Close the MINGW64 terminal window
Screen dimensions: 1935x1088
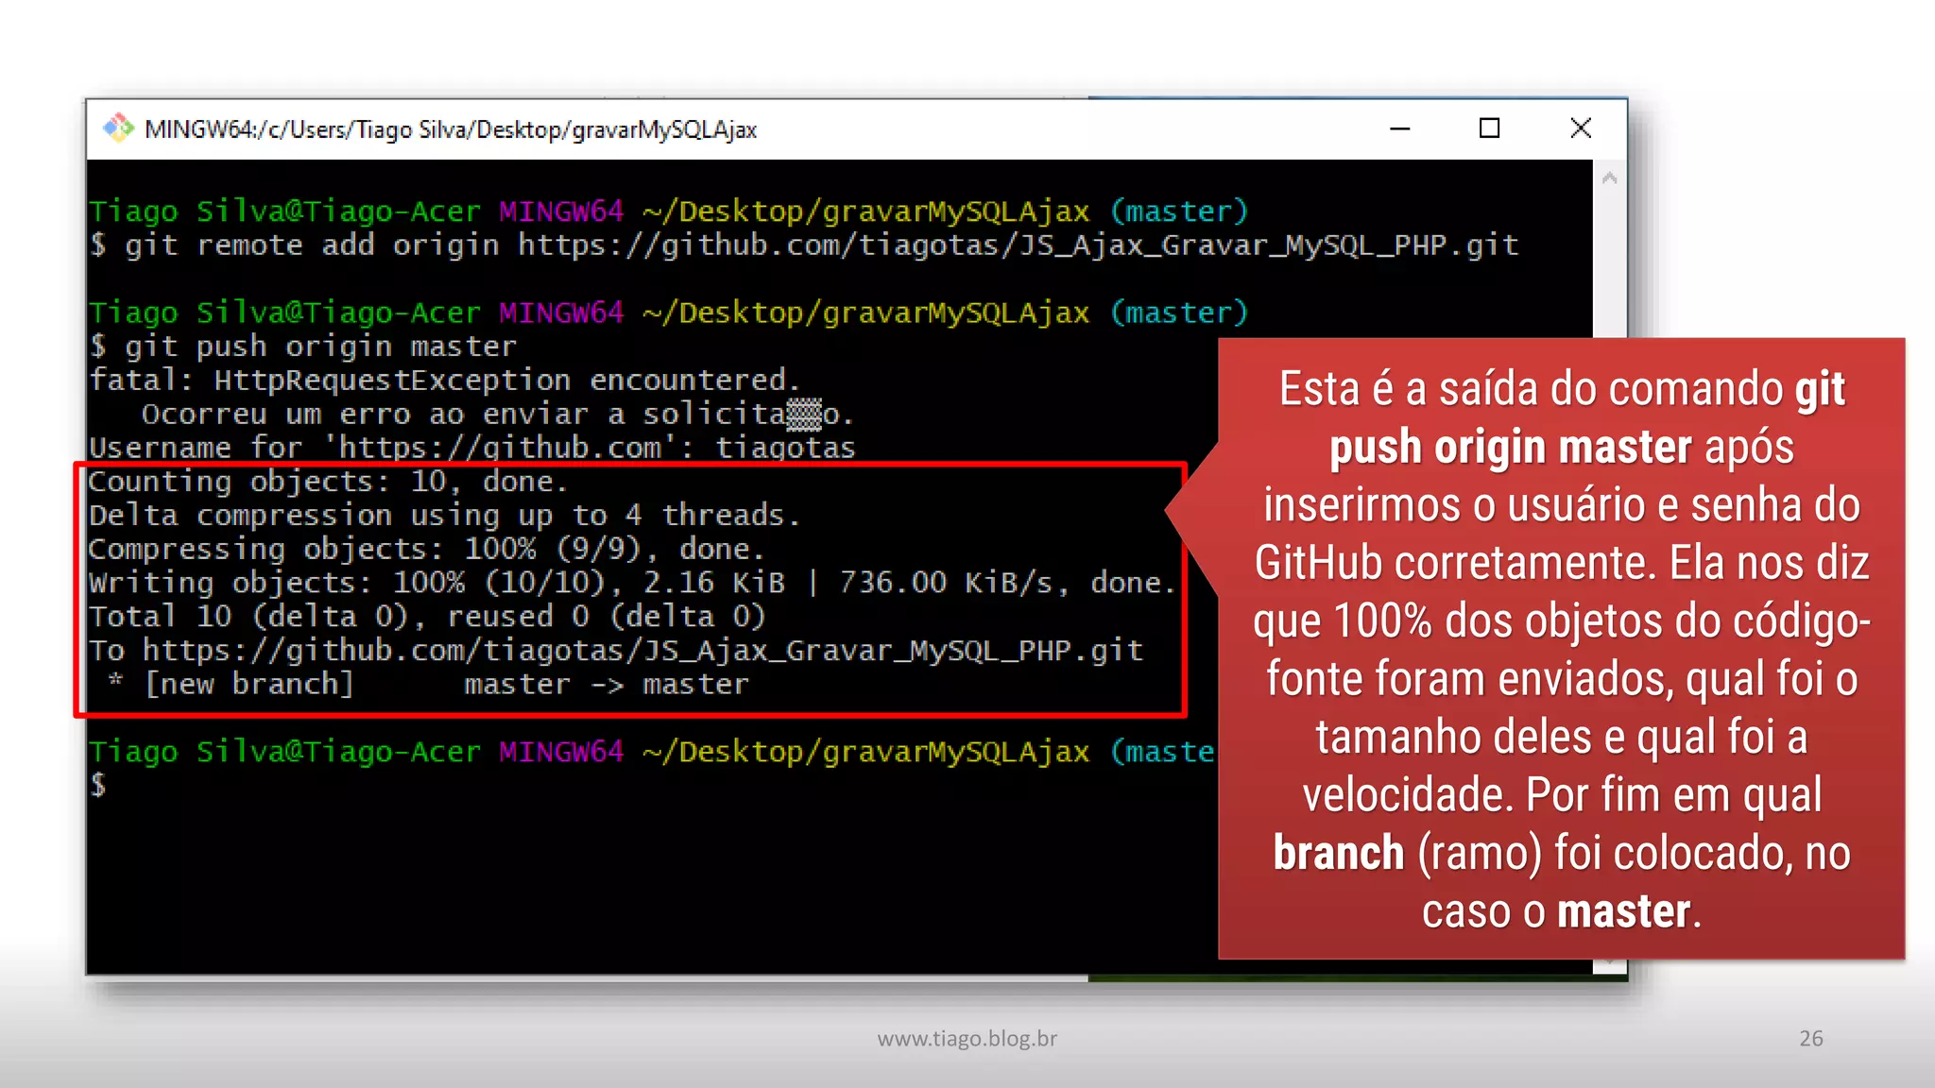1581,128
